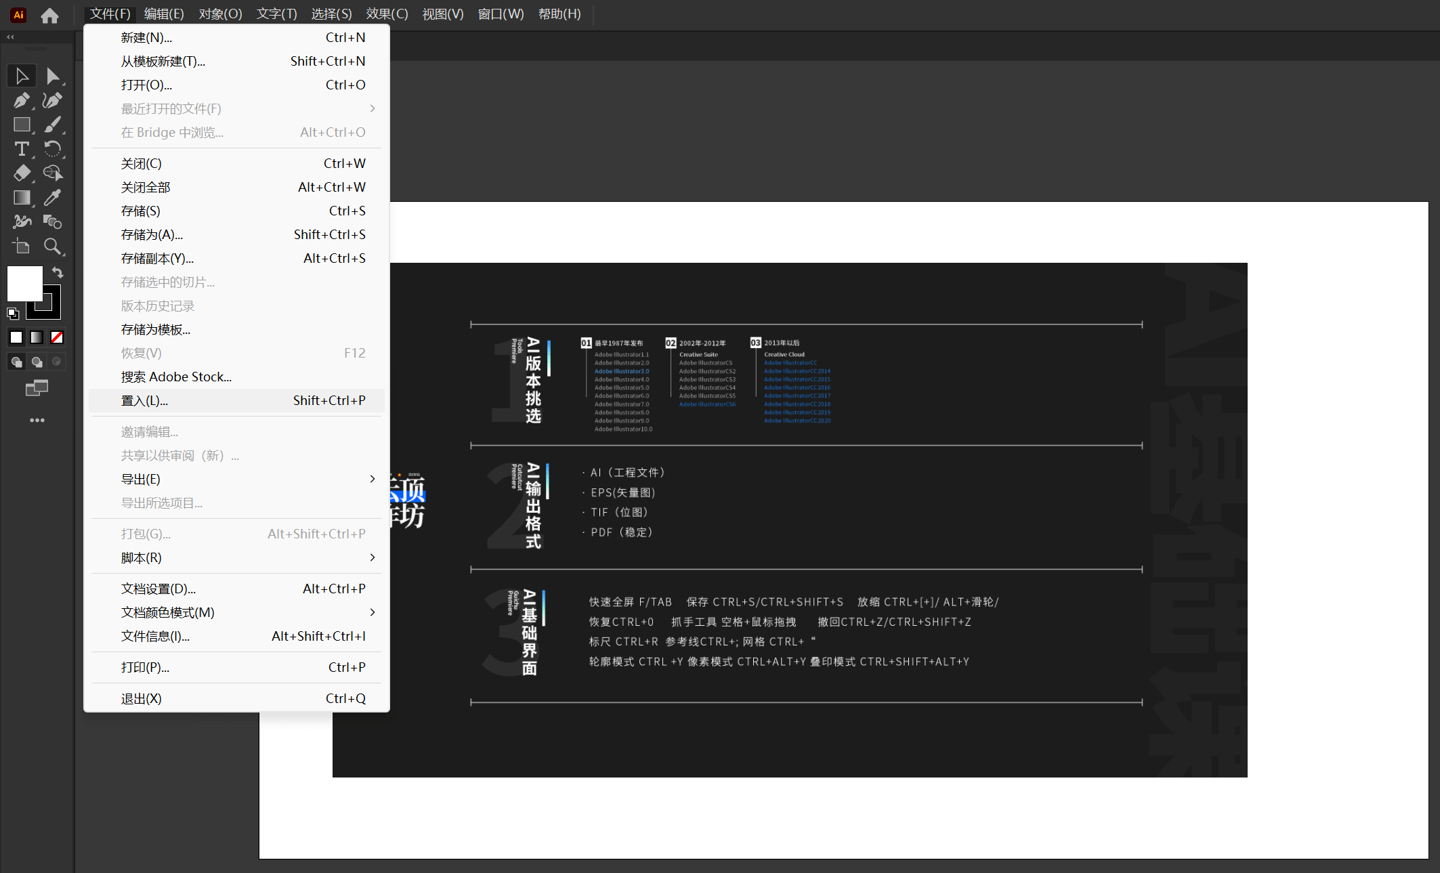The image size is (1440, 873).
Task: Pick the Width/Puppet warp tool
Action: pos(22,222)
